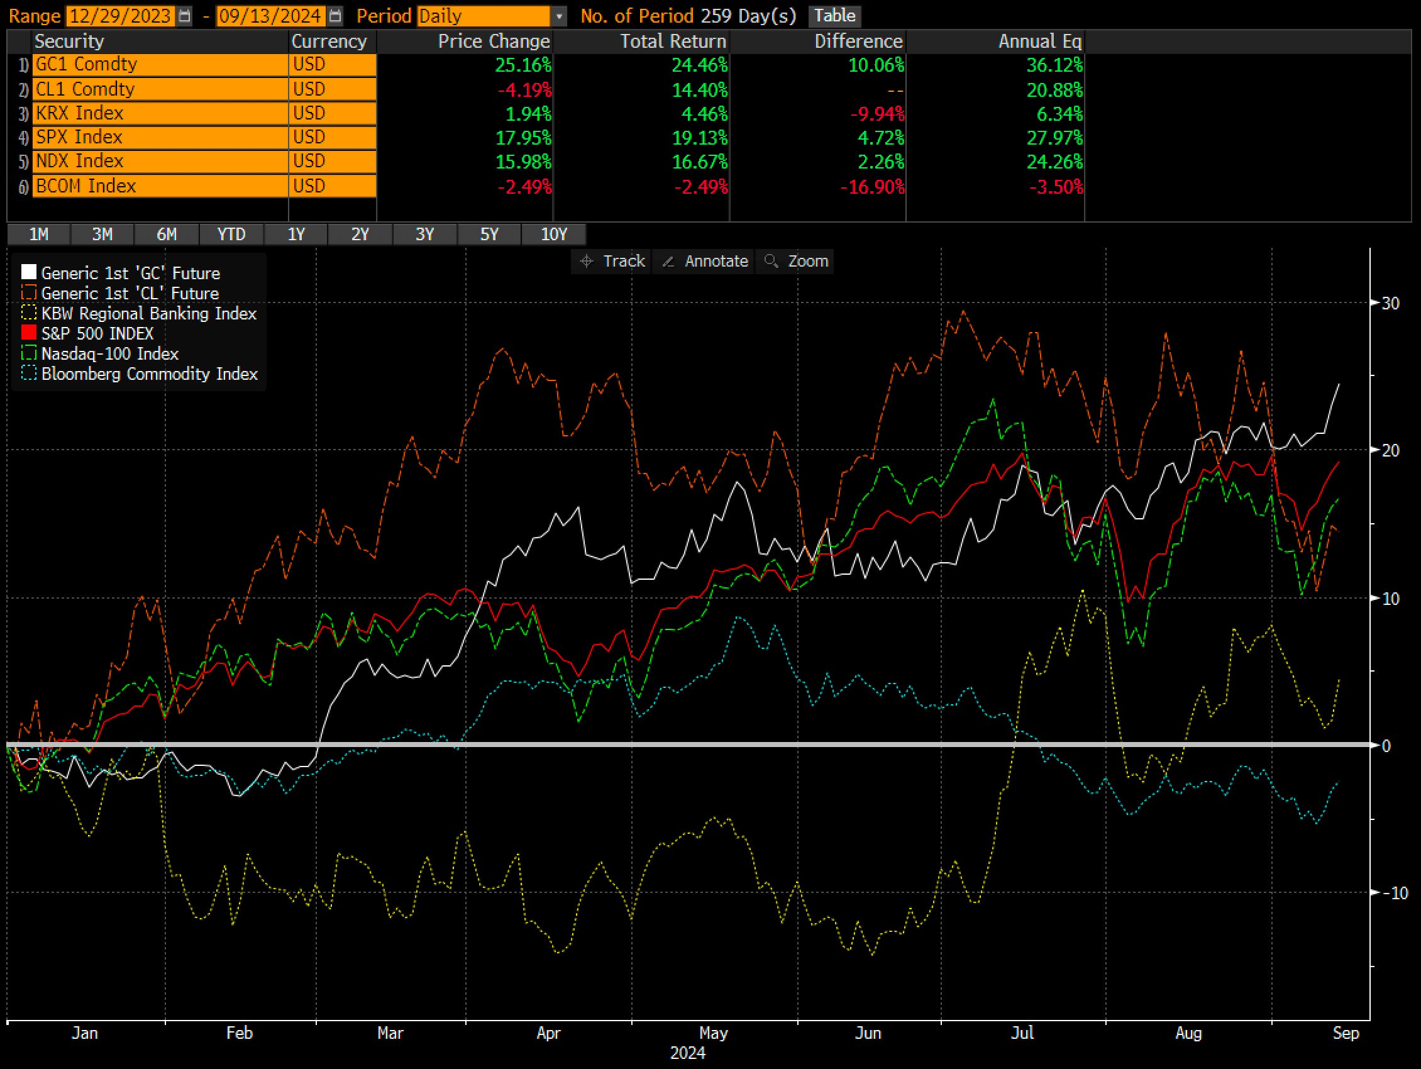The width and height of the screenshot is (1421, 1069).
Task: Select the 5Y range tab
Action: tap(490, 235)
